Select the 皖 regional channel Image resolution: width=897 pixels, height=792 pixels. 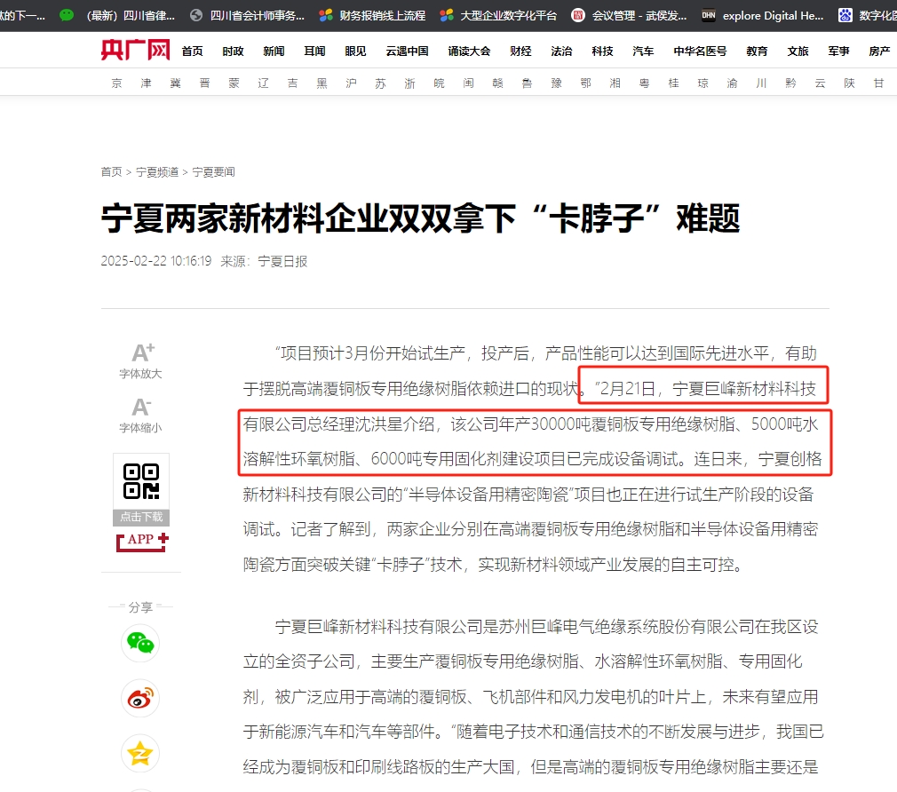(x=439, y=83)
